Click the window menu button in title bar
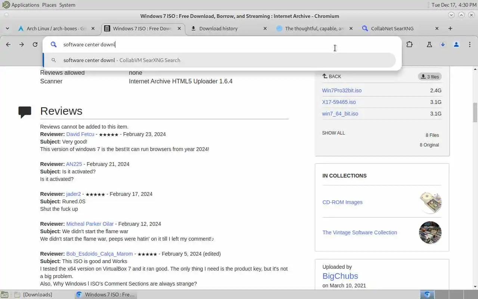 pyautogui.click(x=6, y=15)
